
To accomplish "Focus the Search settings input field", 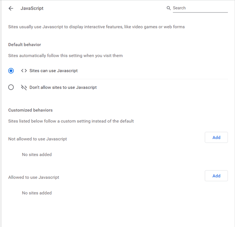I will pyautogui.click(x=200, y=8).
